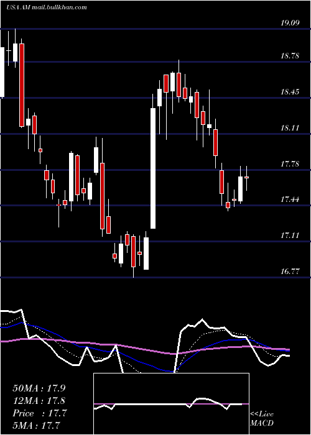The width and height of the screenshot is (311, 435).
Task: Select the 17.11 price axis label
Action: pos(290,236)
